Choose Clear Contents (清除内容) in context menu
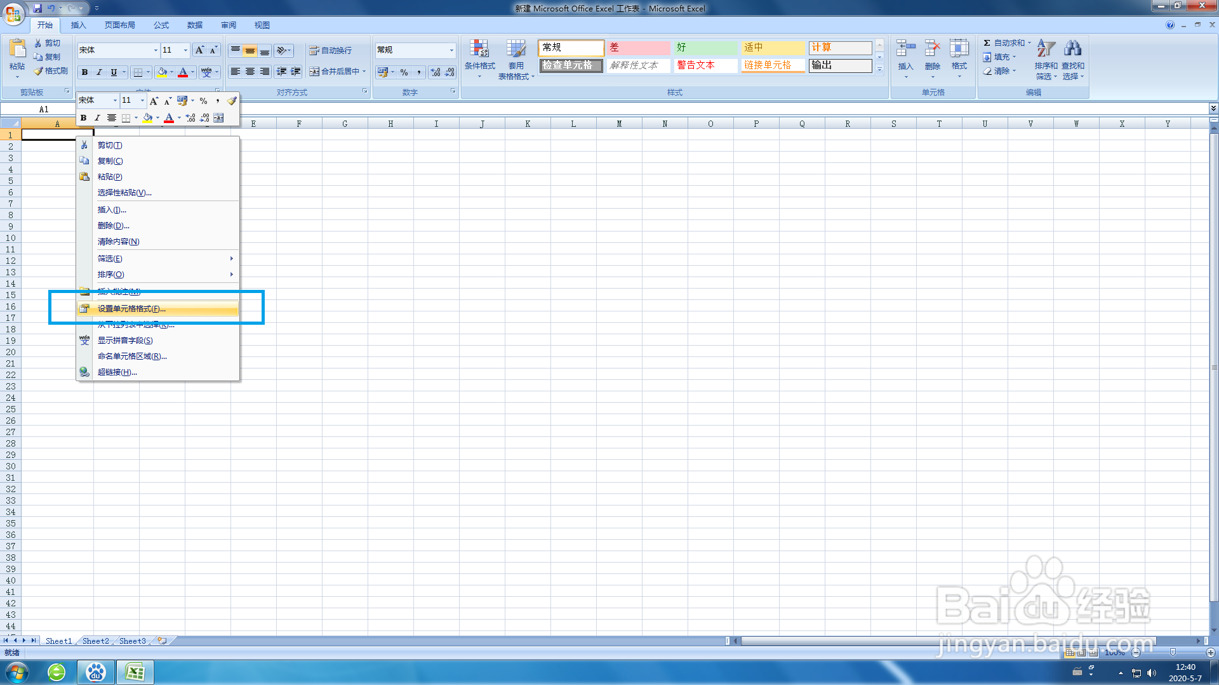Screen dimensions: 1219x685 pyautogui.click(x=157, y=242)
